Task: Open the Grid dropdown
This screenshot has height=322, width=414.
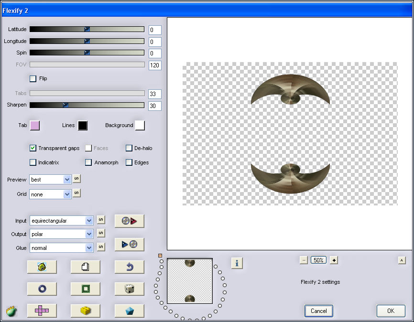Action: coord(50,194)
